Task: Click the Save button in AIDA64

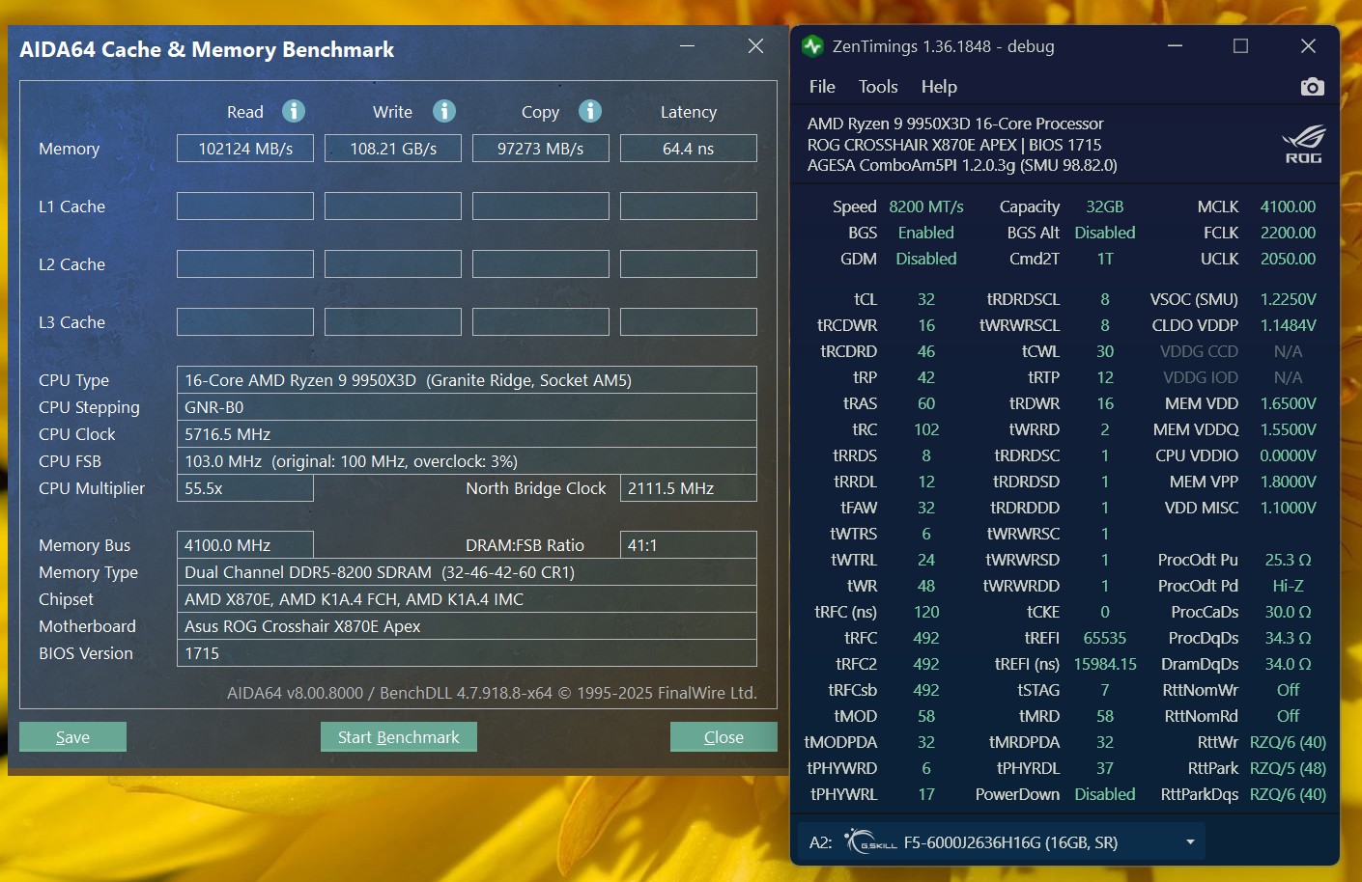Action: 72,737
